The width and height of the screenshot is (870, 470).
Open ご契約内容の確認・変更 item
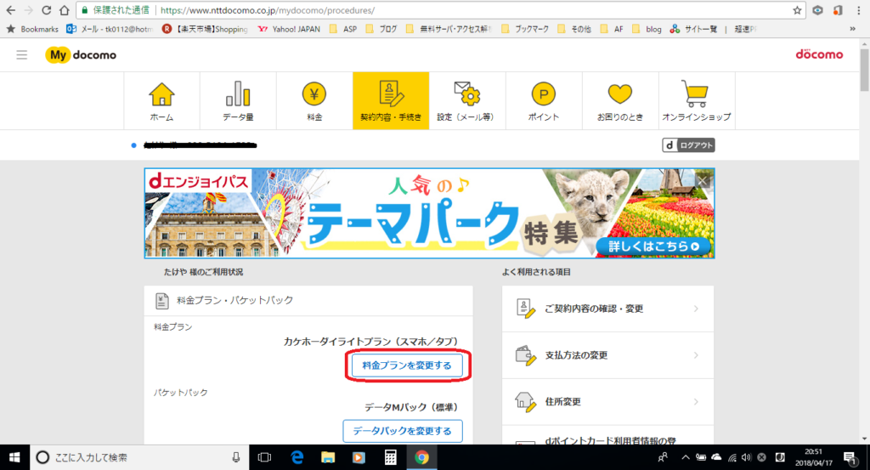pyautogui.click(x=607, y=309)
